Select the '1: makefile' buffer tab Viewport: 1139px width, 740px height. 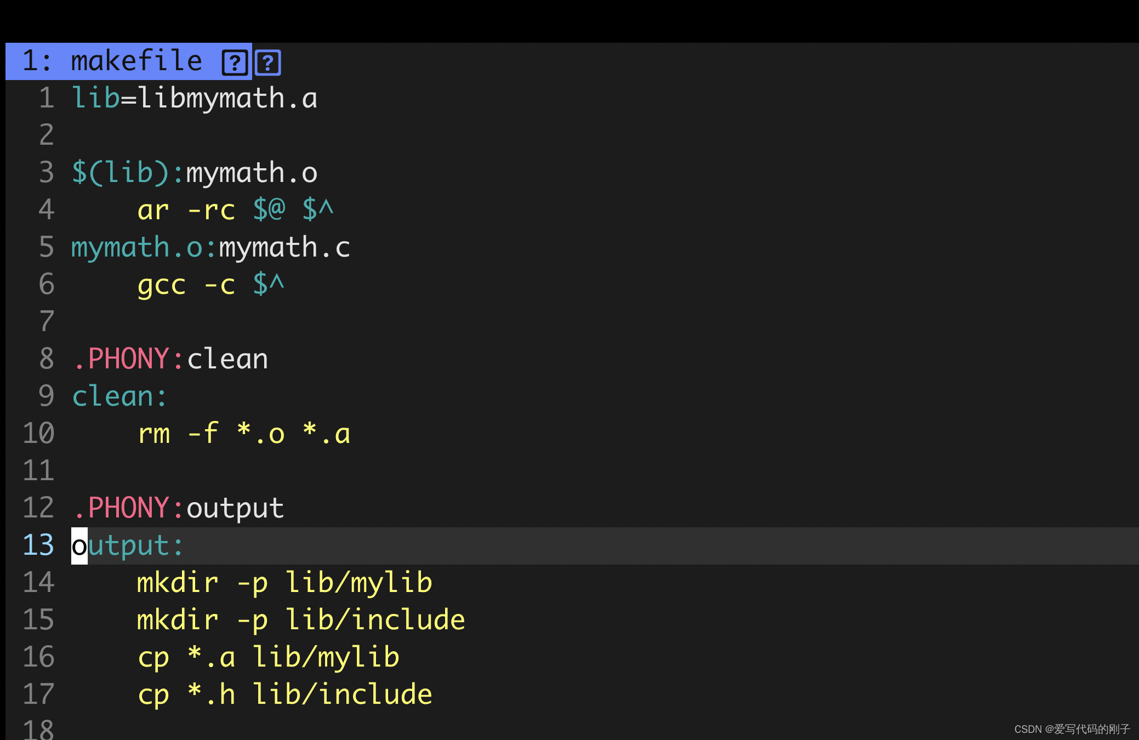[x=128, y=61]
